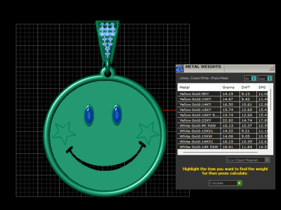Click the 9.05 DWT value
Image resolution: width=281 pixels, height=210 pixels.
[x=245, y=136]
